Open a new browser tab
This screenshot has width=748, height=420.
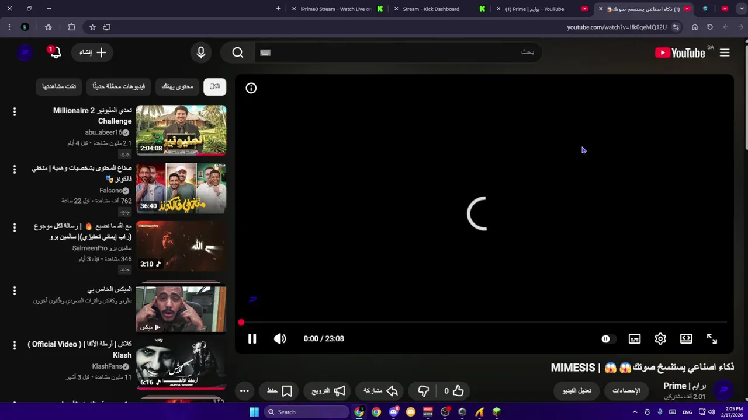coord(278,9)
